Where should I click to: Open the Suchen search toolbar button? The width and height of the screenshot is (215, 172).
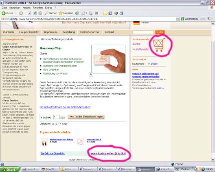[x=51, y=13]
